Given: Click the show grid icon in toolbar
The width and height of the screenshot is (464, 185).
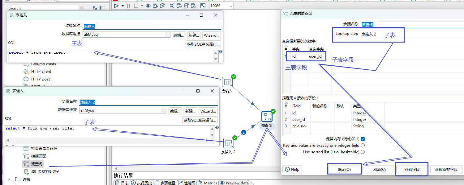Looking at the screenshot, I should (x=203, y=6).
